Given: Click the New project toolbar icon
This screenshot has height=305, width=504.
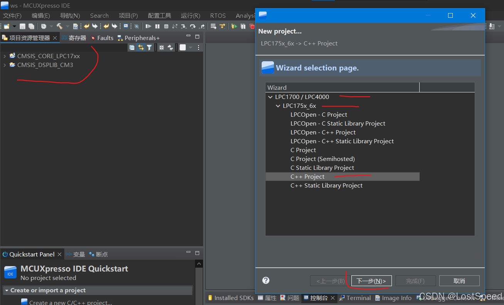Looking at the screenshot, I should tap(7, 26).
